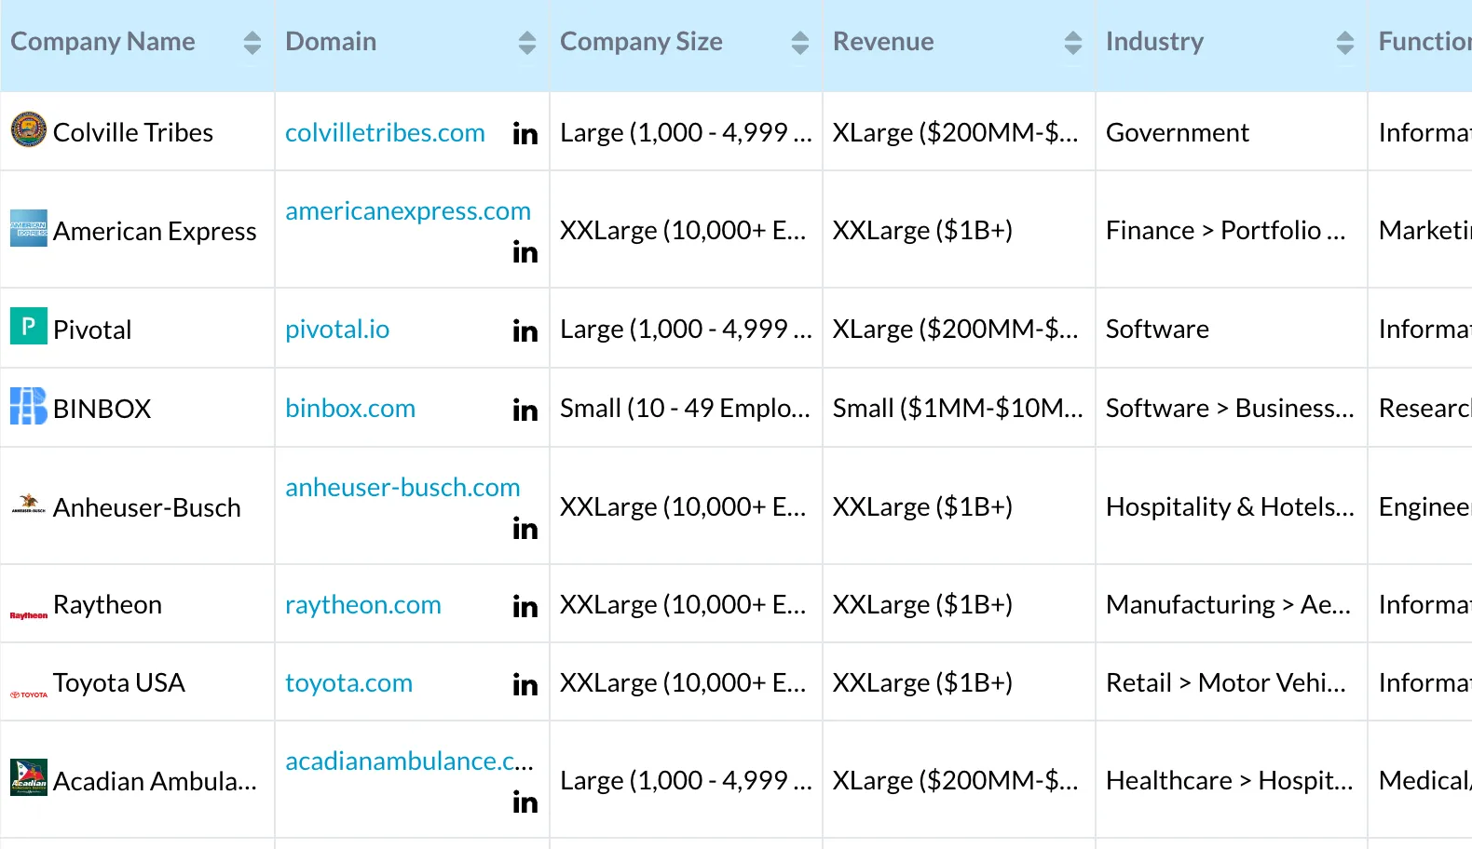Open LinkedIn icon for Colville Tribes
The height and width of the screenshot is (849, 1472).
pyautogui.click(x=525, y=134)
